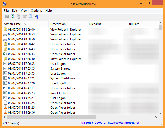
Task: Open the Edit menu
Action: [15, 11]
